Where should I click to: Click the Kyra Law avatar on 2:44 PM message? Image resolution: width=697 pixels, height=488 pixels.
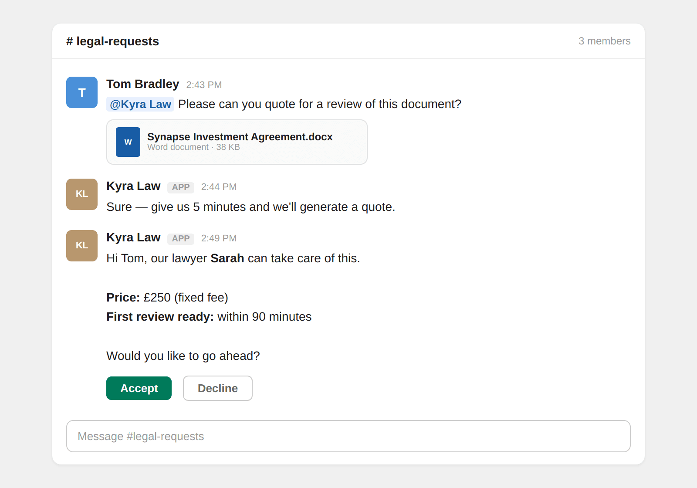(x=82, y=194)
